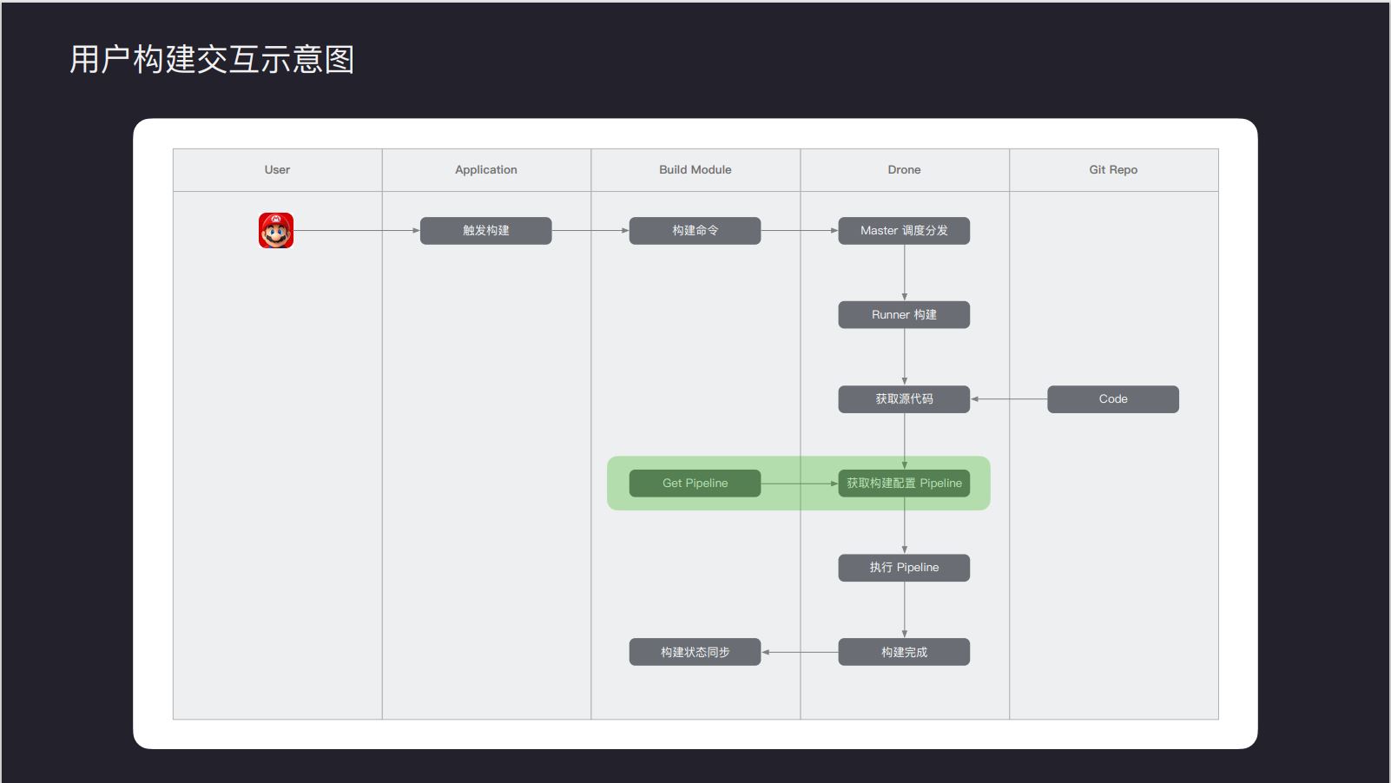This screenshot has width=1391, height=783.
Task: Select the 获取源代码 node
Action: 904,399
